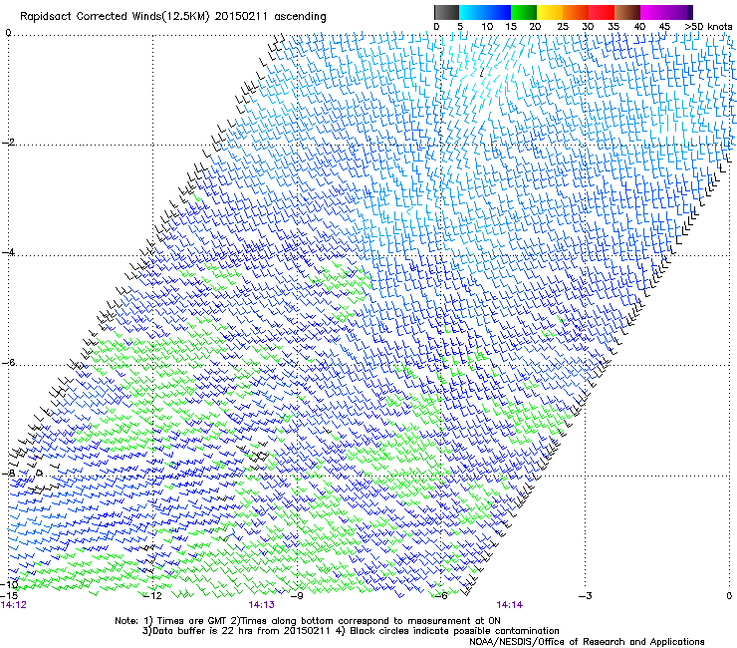737x648 pixels.
Task: Select the '25' knots legend label
Action: [563, 27]
